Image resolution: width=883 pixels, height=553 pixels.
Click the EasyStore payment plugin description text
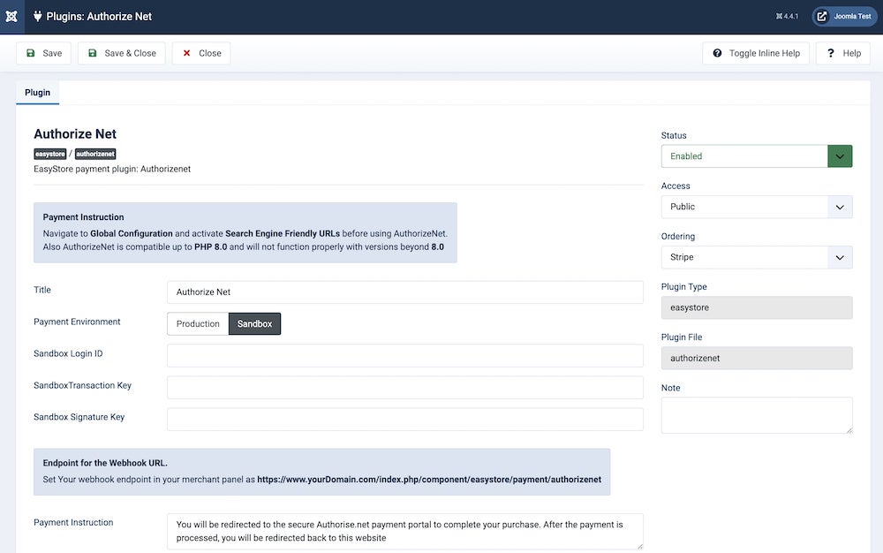tap(112, 169)
